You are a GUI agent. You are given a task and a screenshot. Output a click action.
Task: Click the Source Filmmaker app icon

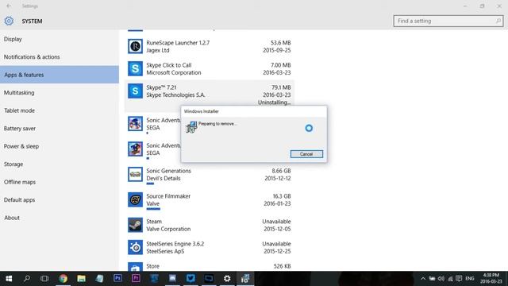point(135,199)
